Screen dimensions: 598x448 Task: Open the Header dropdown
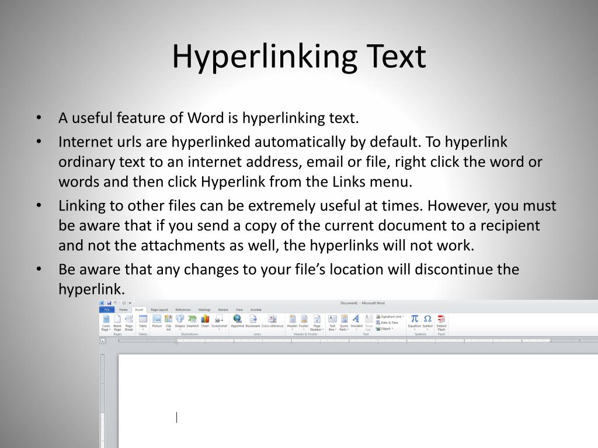[292, 322]
